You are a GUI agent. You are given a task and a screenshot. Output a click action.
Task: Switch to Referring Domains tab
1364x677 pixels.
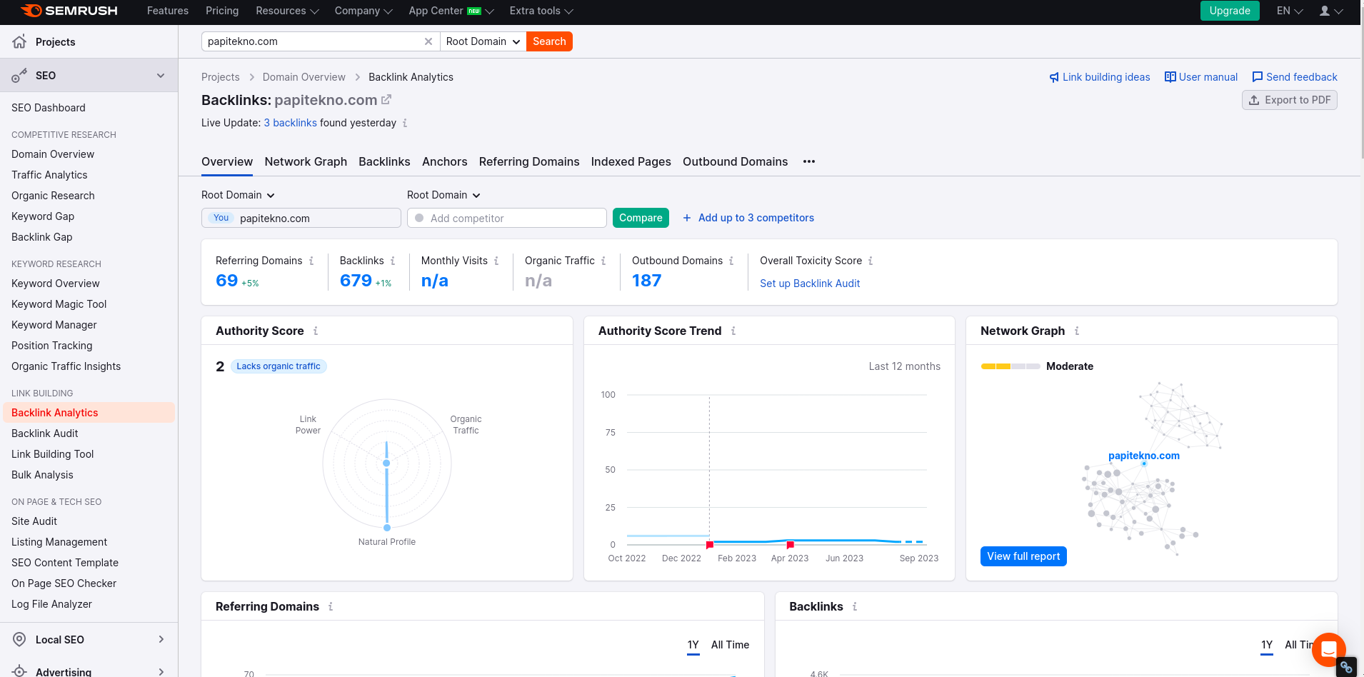coord(529,161)
